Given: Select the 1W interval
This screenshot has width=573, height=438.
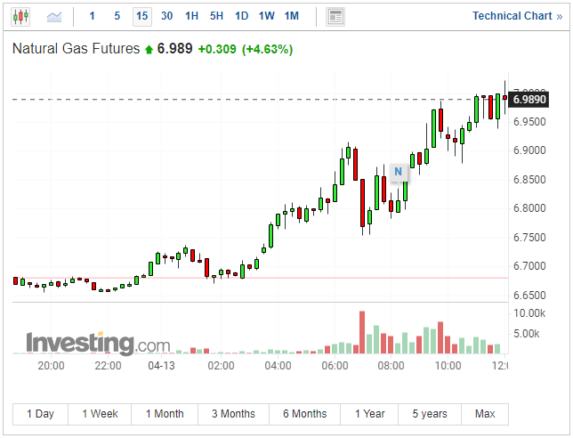Looking at the screenshot, I should (x=266, y=16).
